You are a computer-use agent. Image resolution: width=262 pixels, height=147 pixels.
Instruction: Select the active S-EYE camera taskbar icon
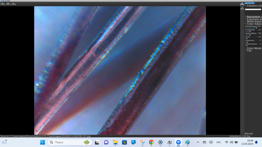click(x=178, y=142)
